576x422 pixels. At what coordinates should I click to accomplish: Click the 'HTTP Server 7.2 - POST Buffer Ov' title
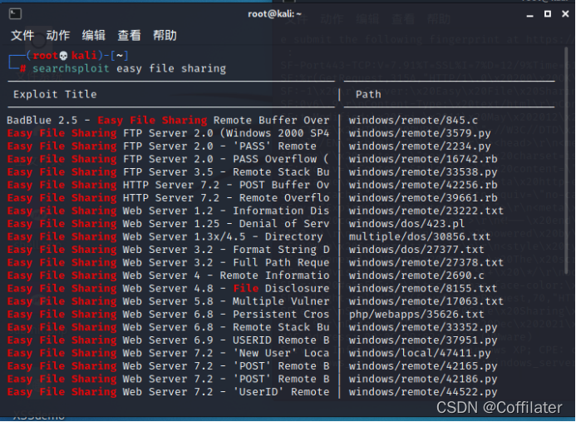click(226, 185)
